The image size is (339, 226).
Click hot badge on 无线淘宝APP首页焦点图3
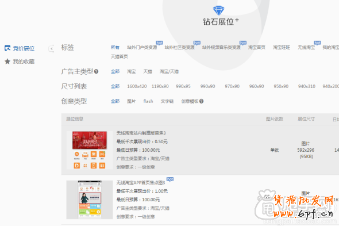tap(170, 179)
